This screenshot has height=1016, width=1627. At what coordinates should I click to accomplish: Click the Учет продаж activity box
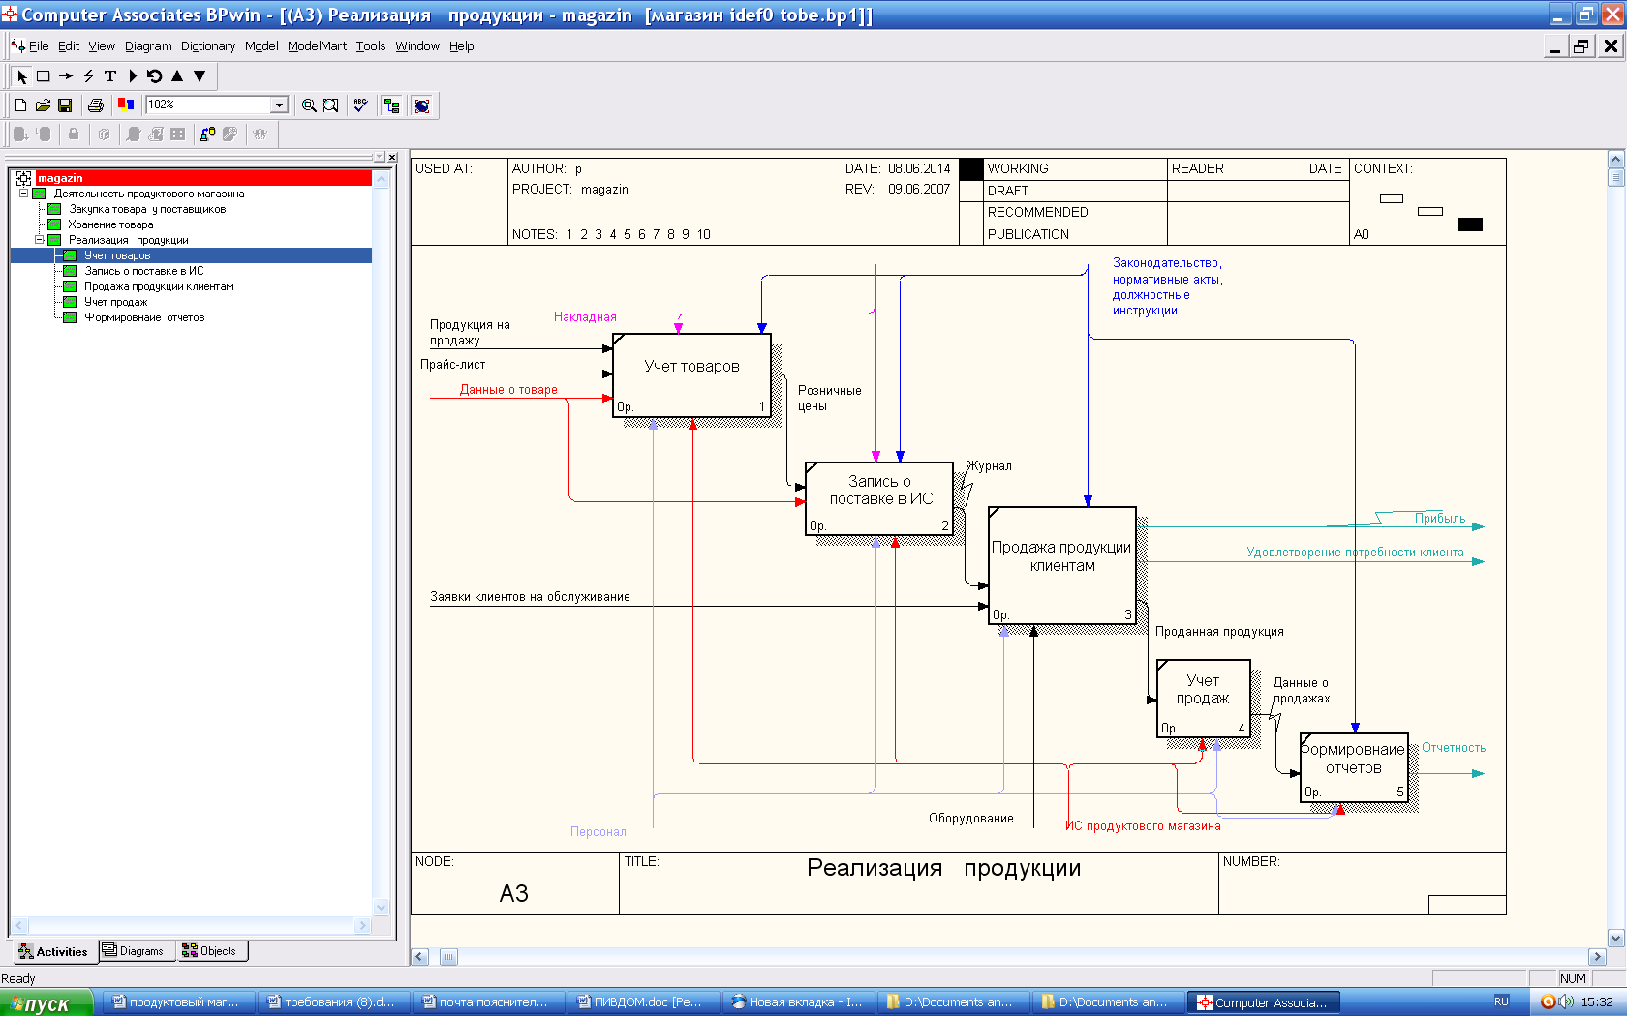point(1204,699)
